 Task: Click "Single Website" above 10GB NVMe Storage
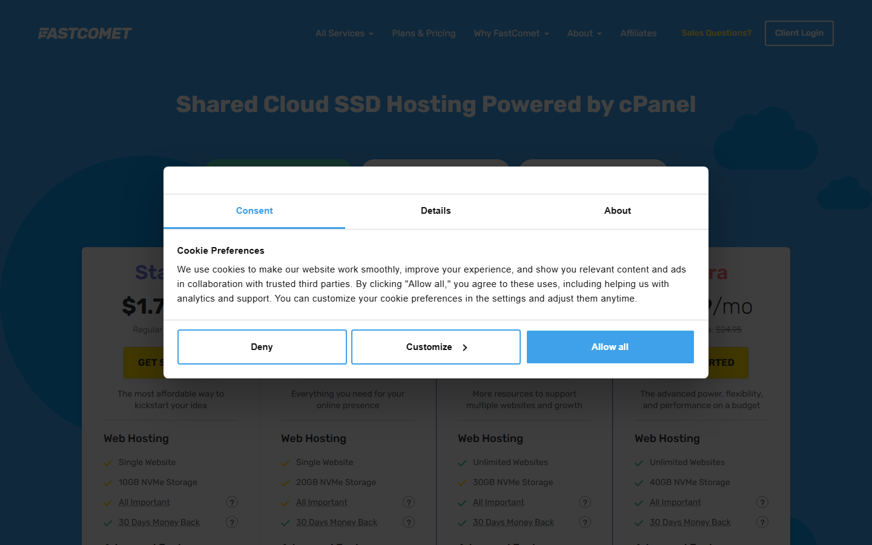point(147,462)
